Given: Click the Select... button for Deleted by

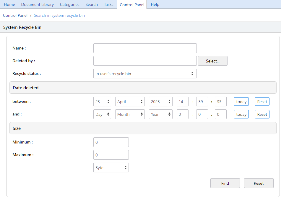Looking at the screenshot, I should pos(212,61).
